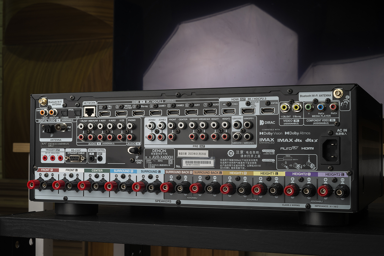Select HDMI input 2 MEDIA PLAYER port
Viewport: 384px width, 256px height.
pos(121,113)
